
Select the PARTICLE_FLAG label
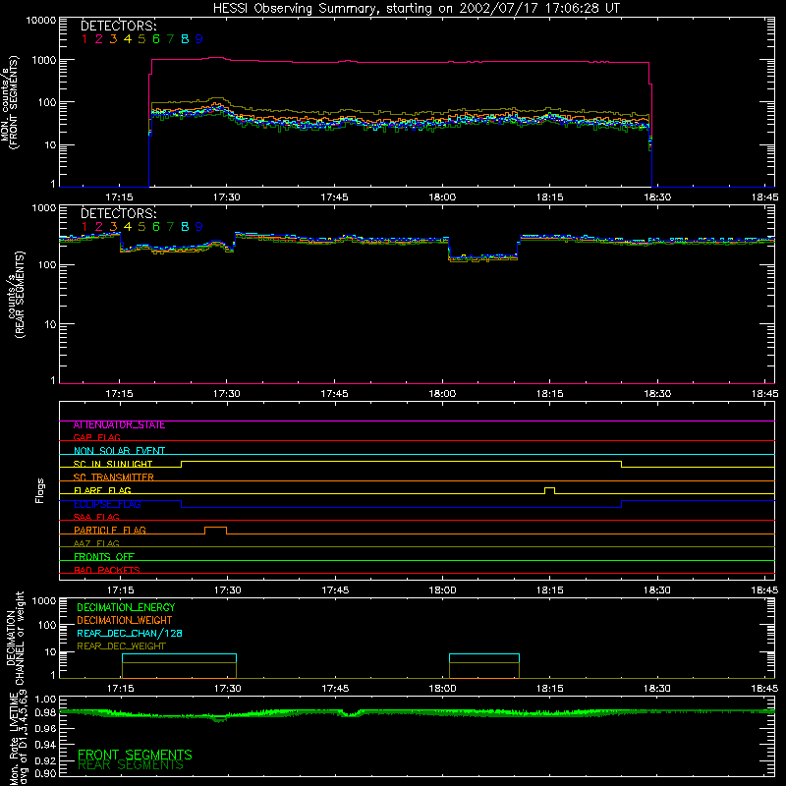pyautogui.click(x=110, y=530)
